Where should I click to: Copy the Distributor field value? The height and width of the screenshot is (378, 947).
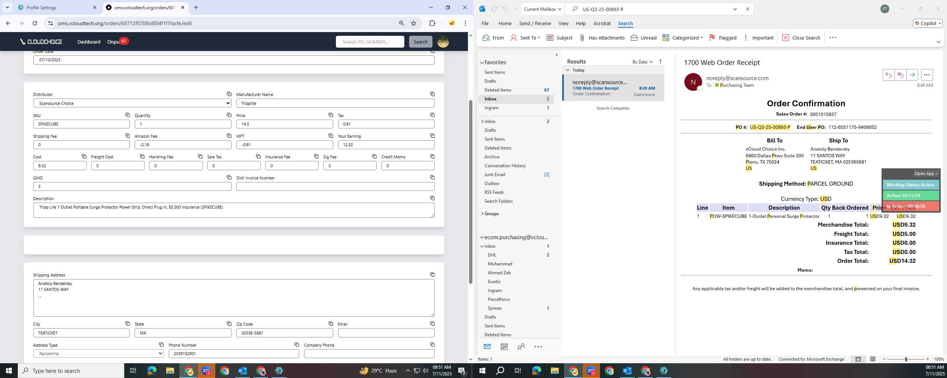click(229, 94)
